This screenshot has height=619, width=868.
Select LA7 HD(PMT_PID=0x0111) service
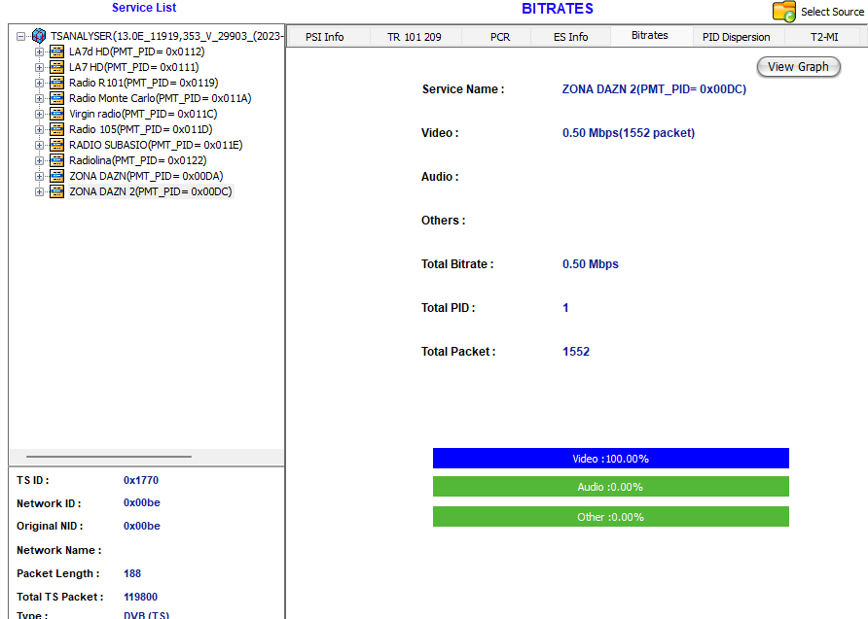(x=134, y=67)
